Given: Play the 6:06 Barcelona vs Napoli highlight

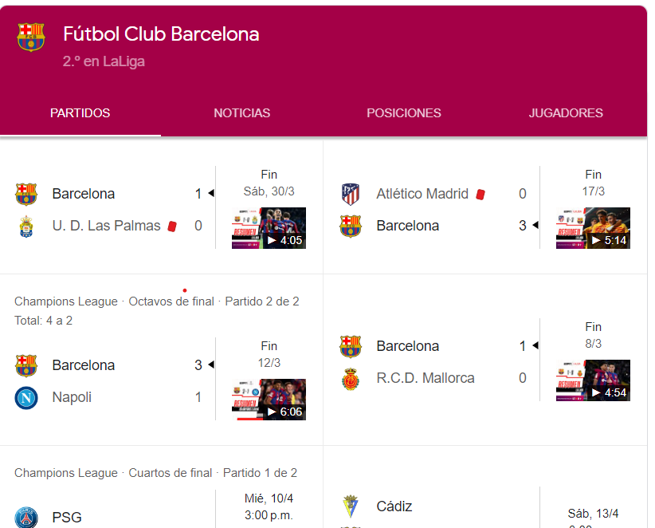Looking at the screenshot, I should point(269,400).
